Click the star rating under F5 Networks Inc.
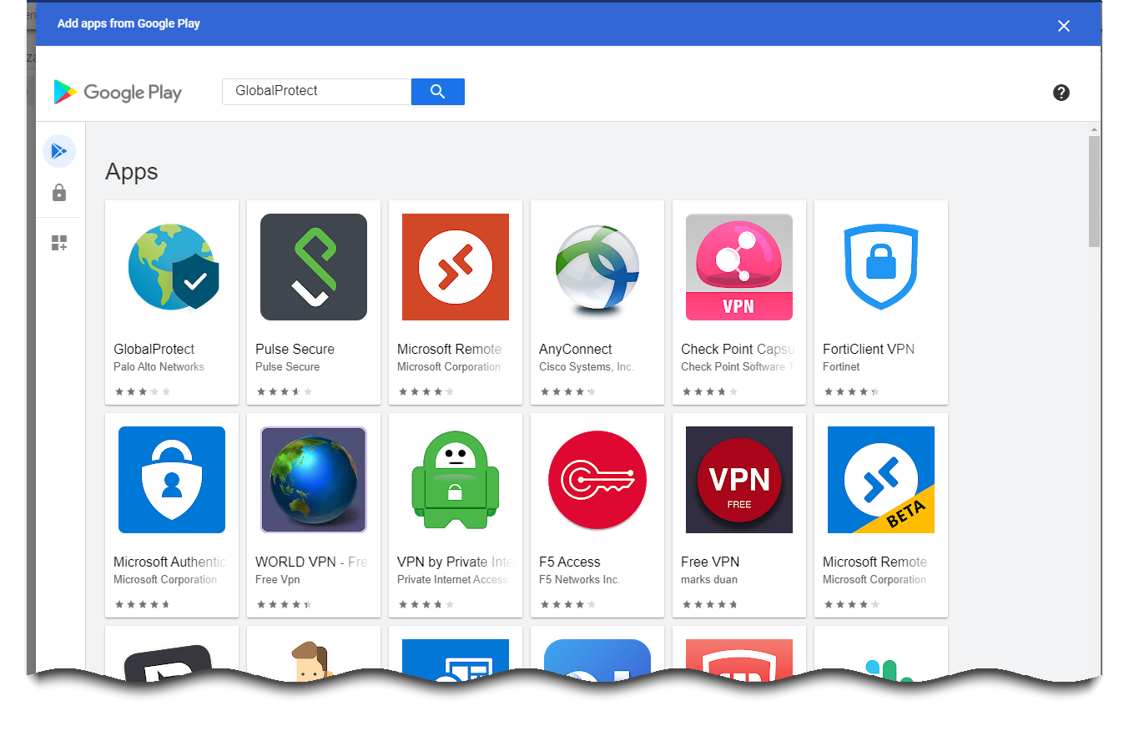 [568, 604]
